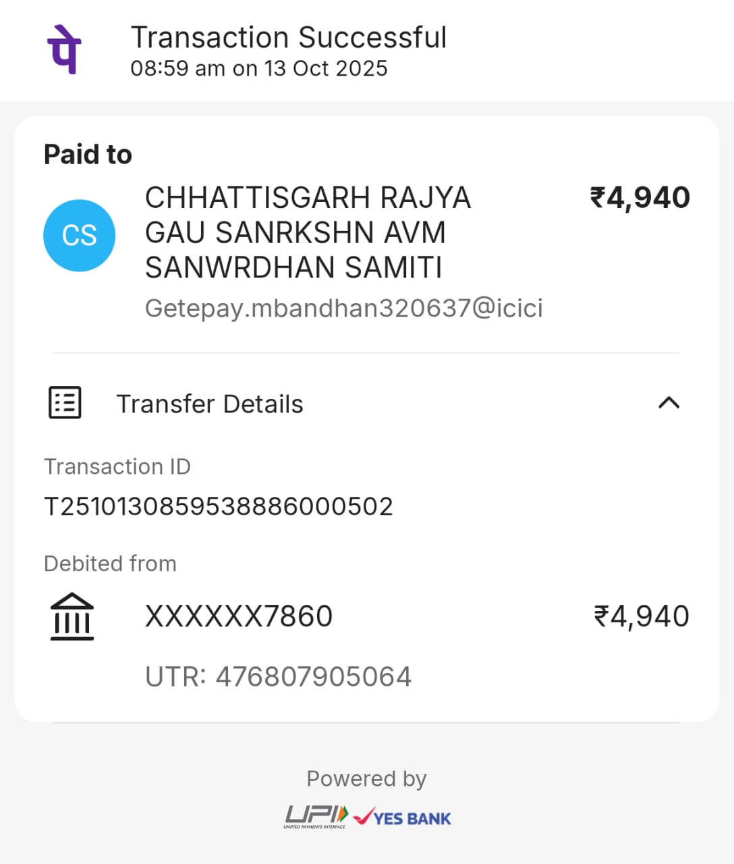The width and height of the screenshot is (734, 864).
Task: Collapse Transfer Details with the chevron
Action: pos(669,403)
